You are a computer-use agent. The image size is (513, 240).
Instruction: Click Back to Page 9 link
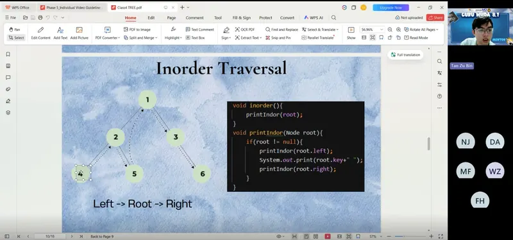point(102,236)
